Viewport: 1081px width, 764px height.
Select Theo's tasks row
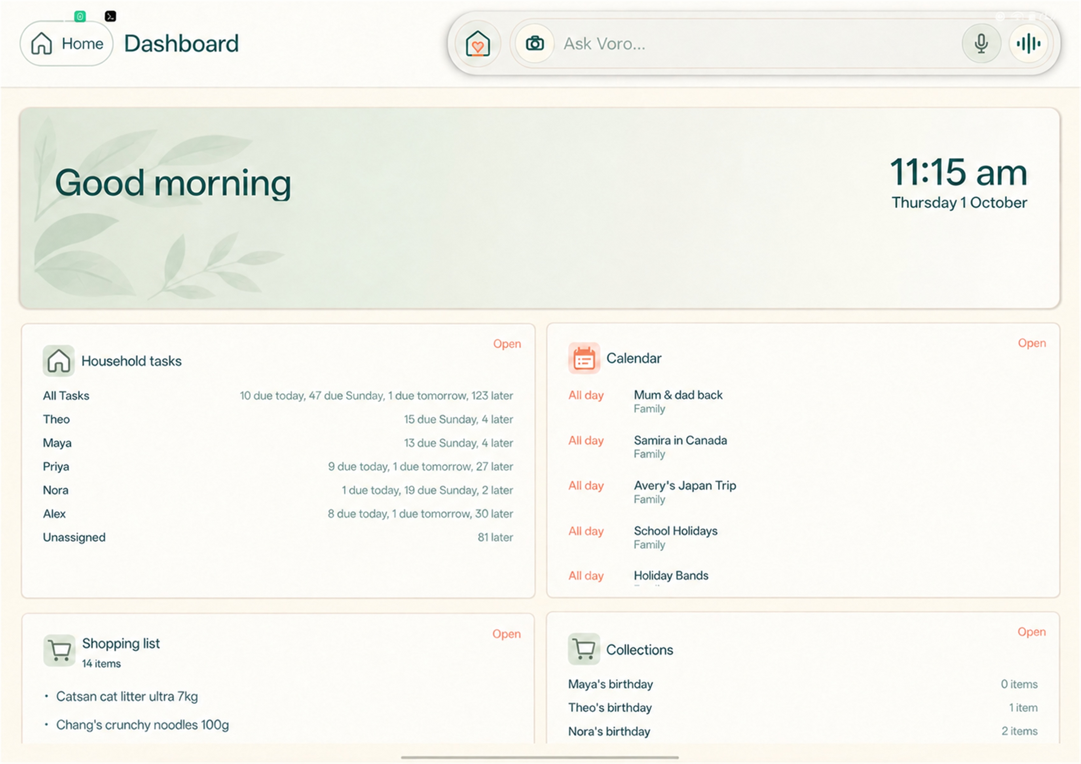[x=278, y=420]
